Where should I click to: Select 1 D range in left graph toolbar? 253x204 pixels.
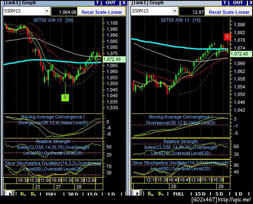[111, 194]
